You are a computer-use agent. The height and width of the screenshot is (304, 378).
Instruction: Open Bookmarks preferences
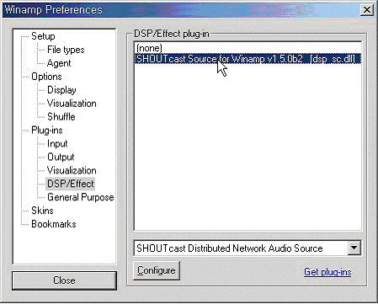point(54,224)
